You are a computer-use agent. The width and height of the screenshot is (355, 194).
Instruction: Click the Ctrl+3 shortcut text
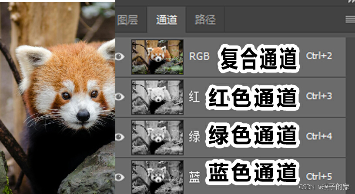[x=319, y=96]
